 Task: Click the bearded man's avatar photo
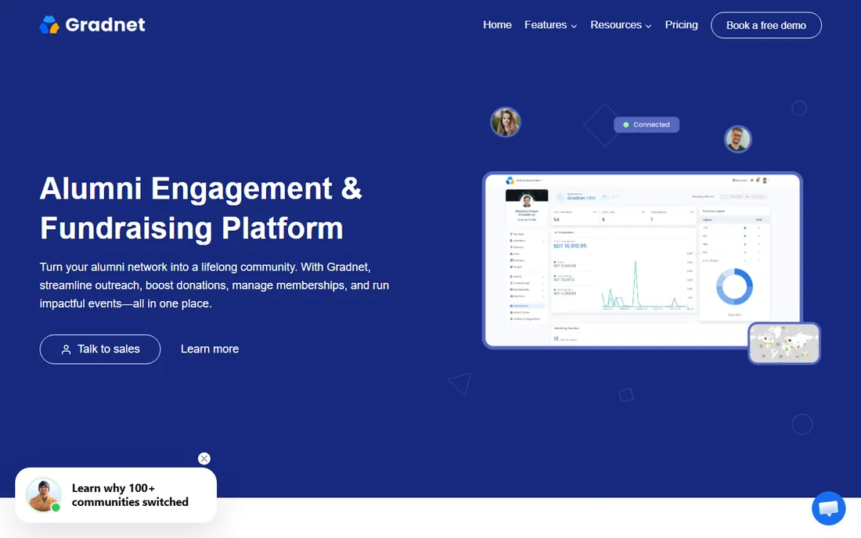pyautogui.click(x=737, y=138)
